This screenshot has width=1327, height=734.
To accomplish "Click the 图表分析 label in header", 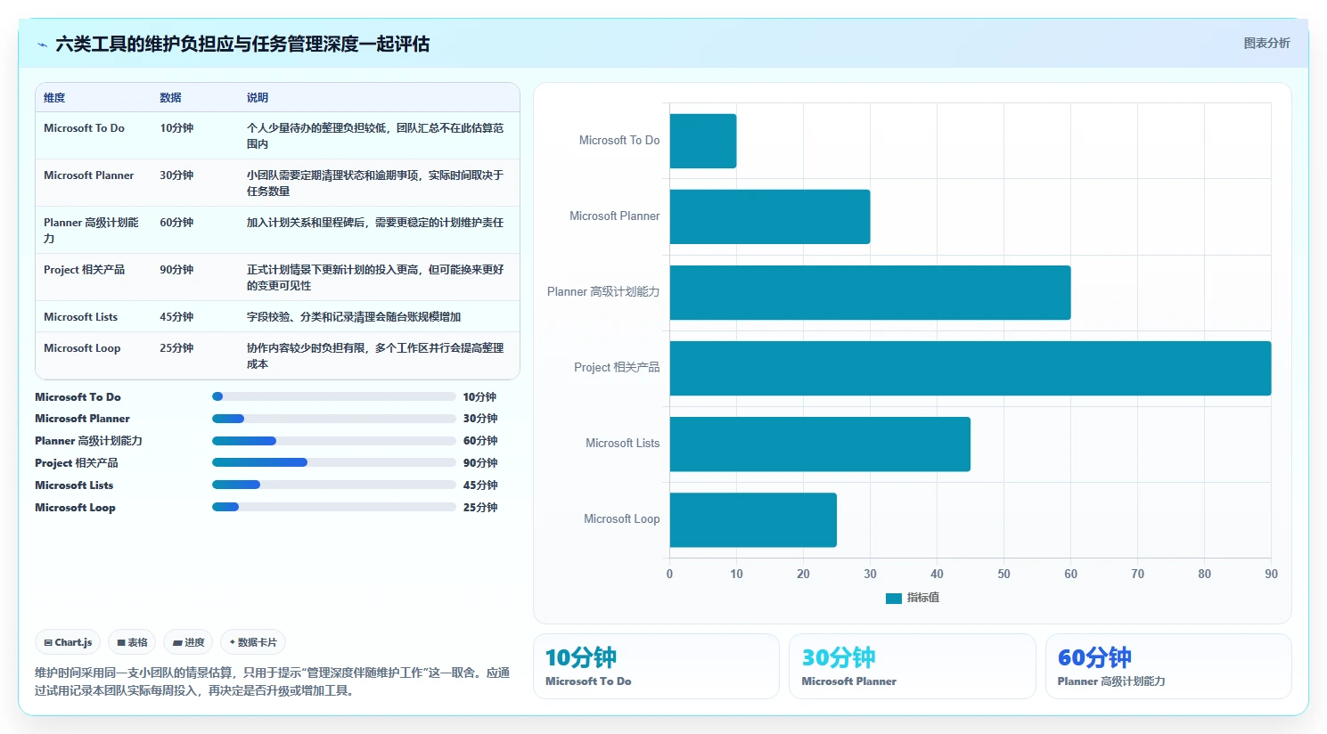I will (1266, 43).
